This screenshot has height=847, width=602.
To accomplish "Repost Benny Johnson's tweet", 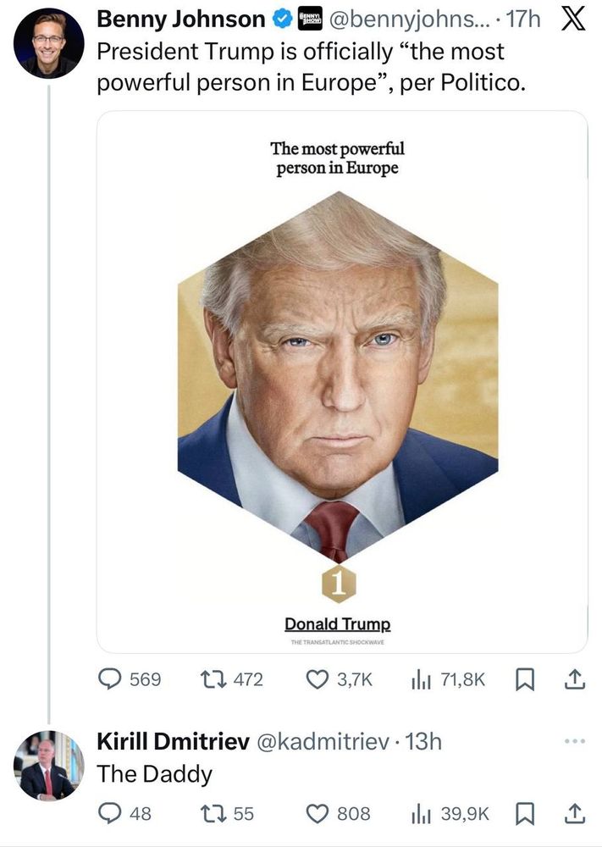I will pos(208,678).
